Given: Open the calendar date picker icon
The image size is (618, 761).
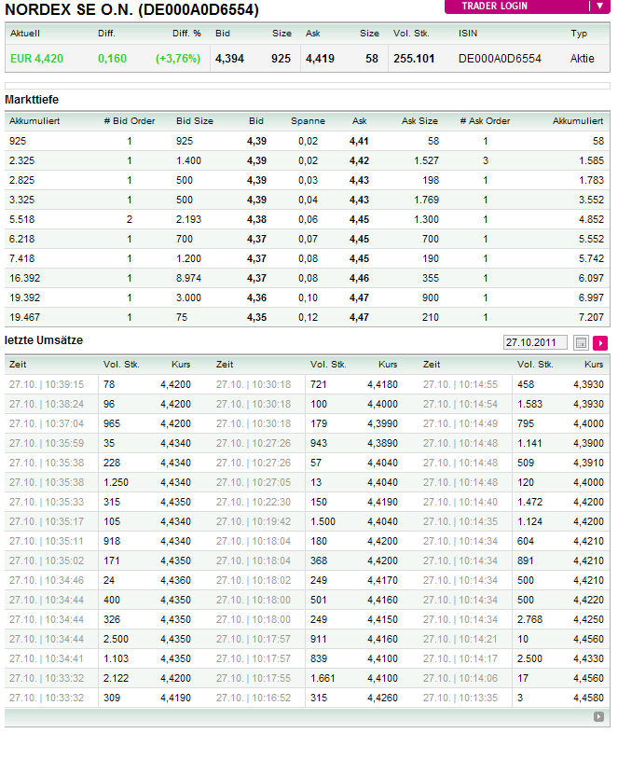Looking at the screenshot, I should pyautogui.click(x=581, y=343).
